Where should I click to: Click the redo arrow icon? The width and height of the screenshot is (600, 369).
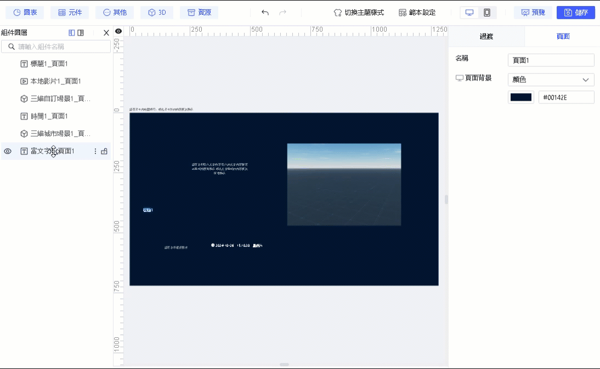[x=283, y=13]
